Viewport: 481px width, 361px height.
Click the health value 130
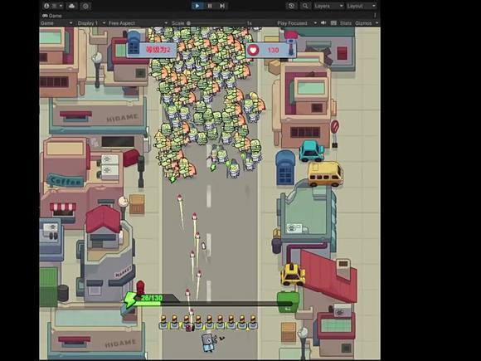click(x=273, y=50)
